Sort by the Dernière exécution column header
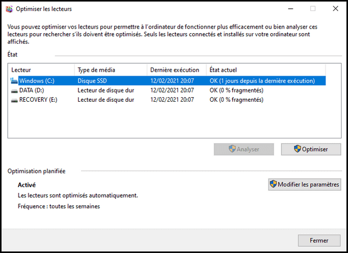 [x=177, y=70]
